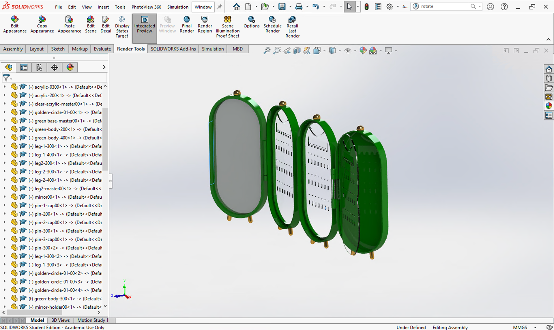Choose the Paste Appearance tool

click(69, 25)
